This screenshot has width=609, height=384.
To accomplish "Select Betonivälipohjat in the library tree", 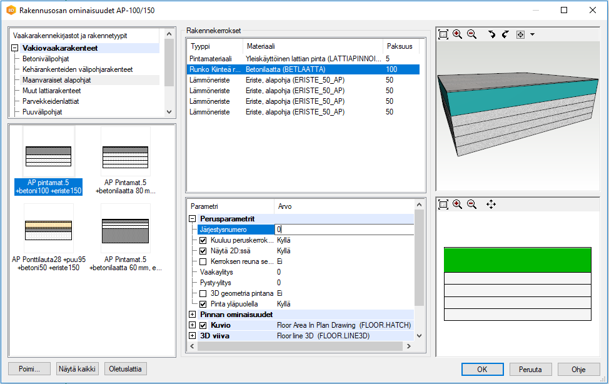I will pos(46,59).
